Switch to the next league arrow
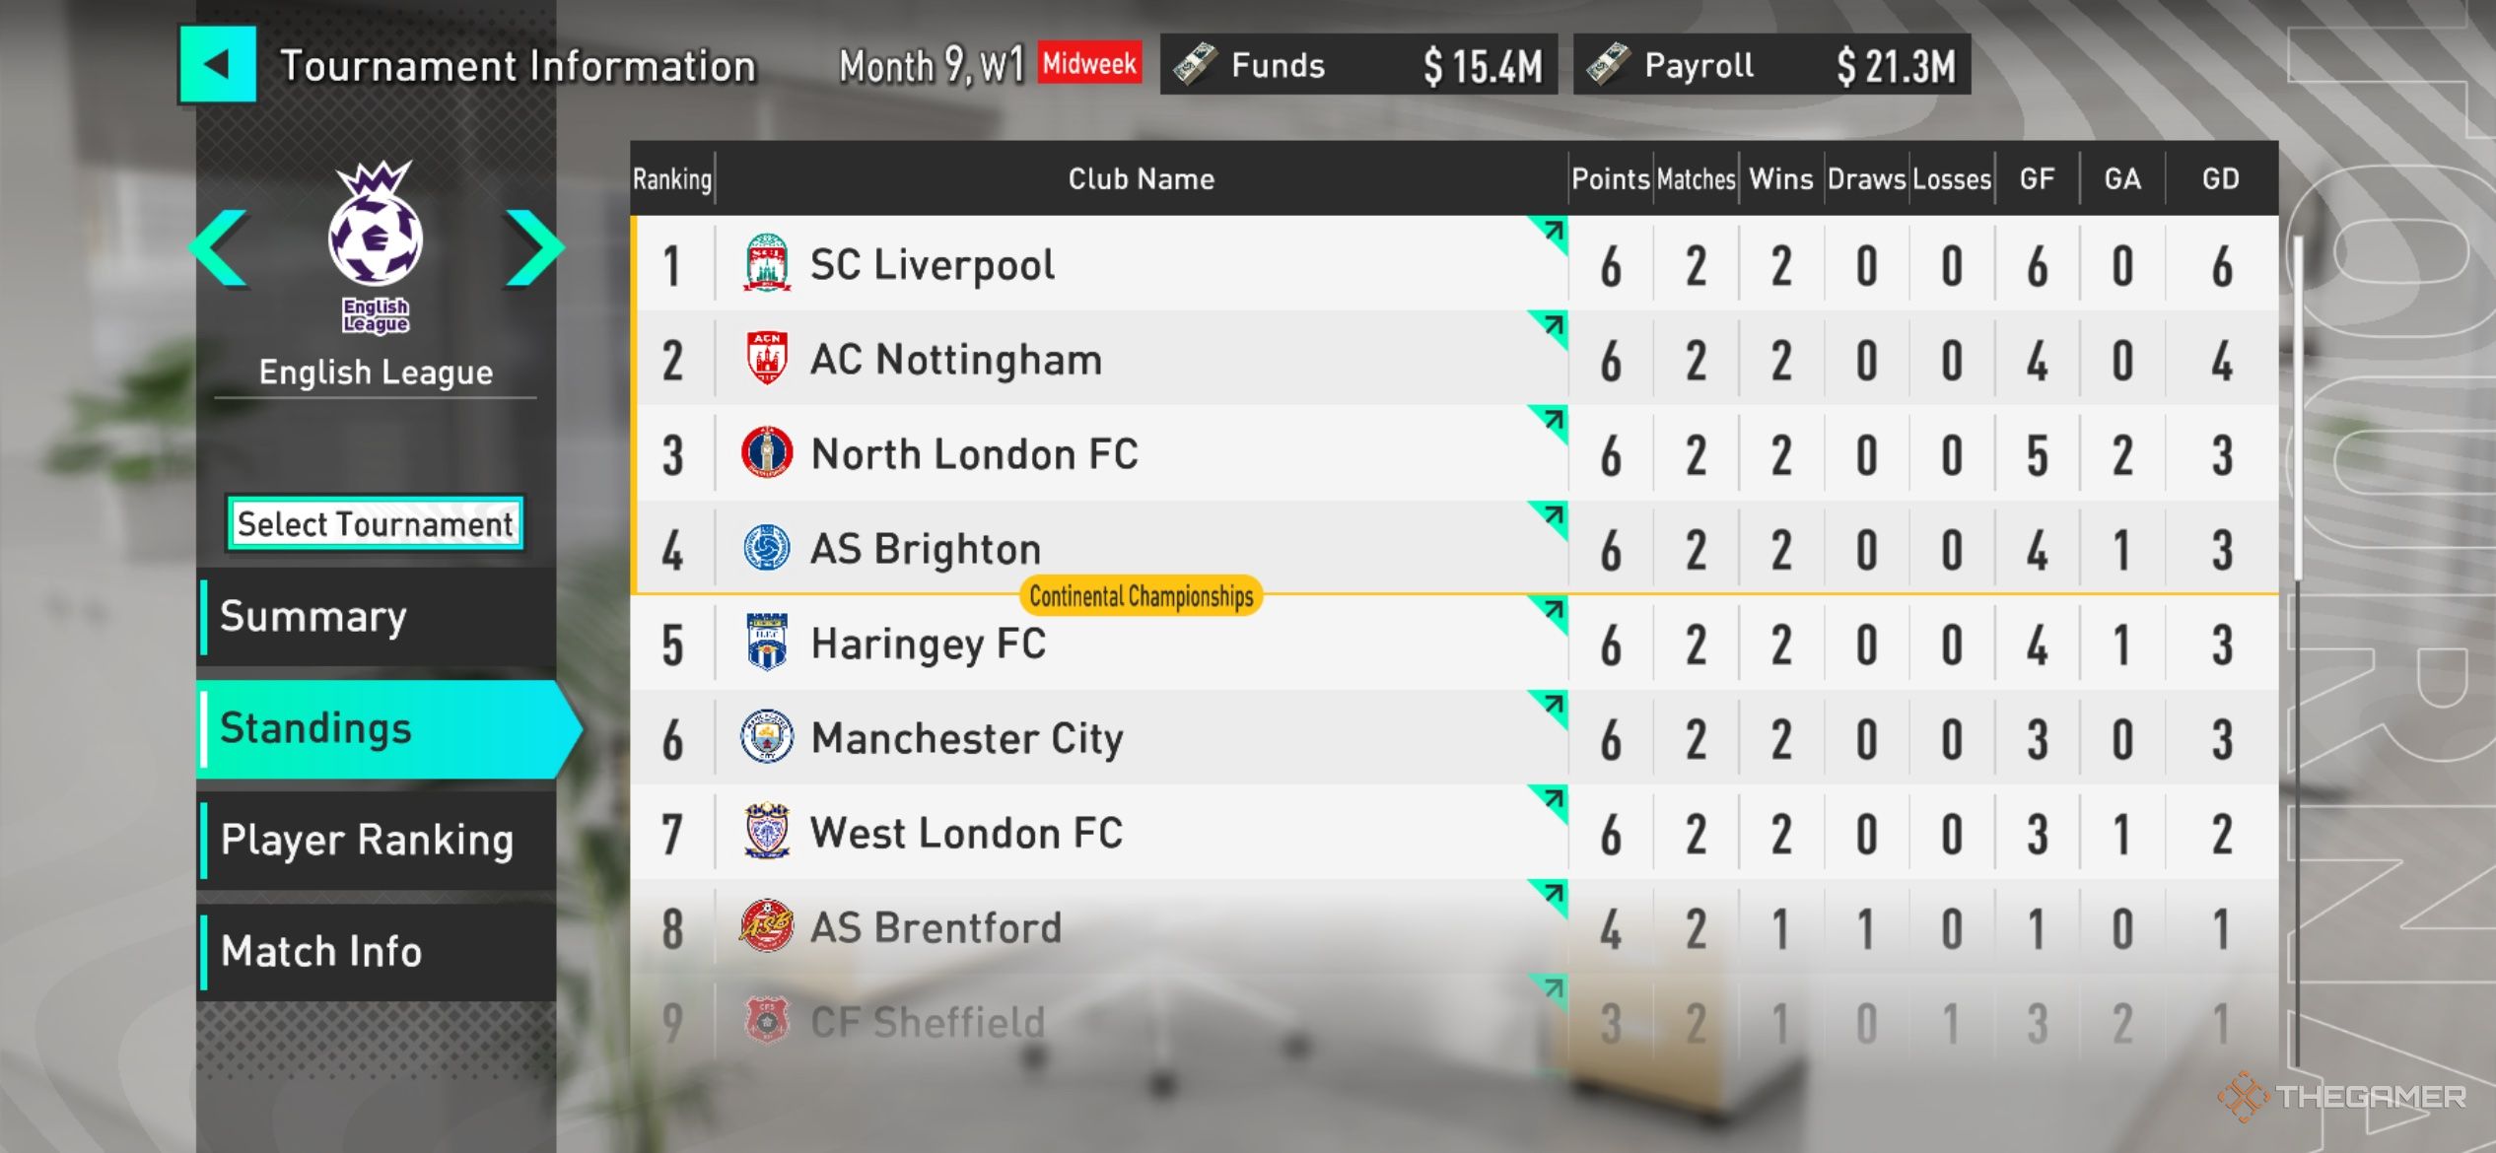2496x1153 pixels. coord(533,247)
